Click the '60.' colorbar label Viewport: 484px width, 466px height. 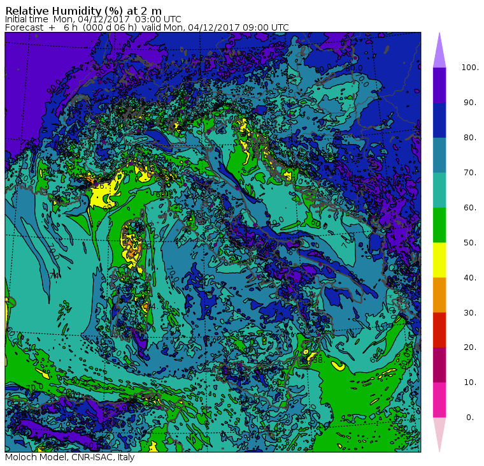(x=470, y=207)
